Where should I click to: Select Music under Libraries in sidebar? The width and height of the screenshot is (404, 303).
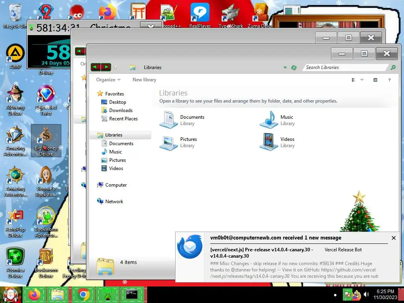(x=116, y=152)
